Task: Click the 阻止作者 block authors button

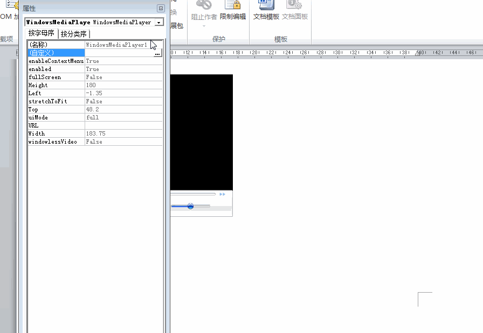Action: point(204,11)
